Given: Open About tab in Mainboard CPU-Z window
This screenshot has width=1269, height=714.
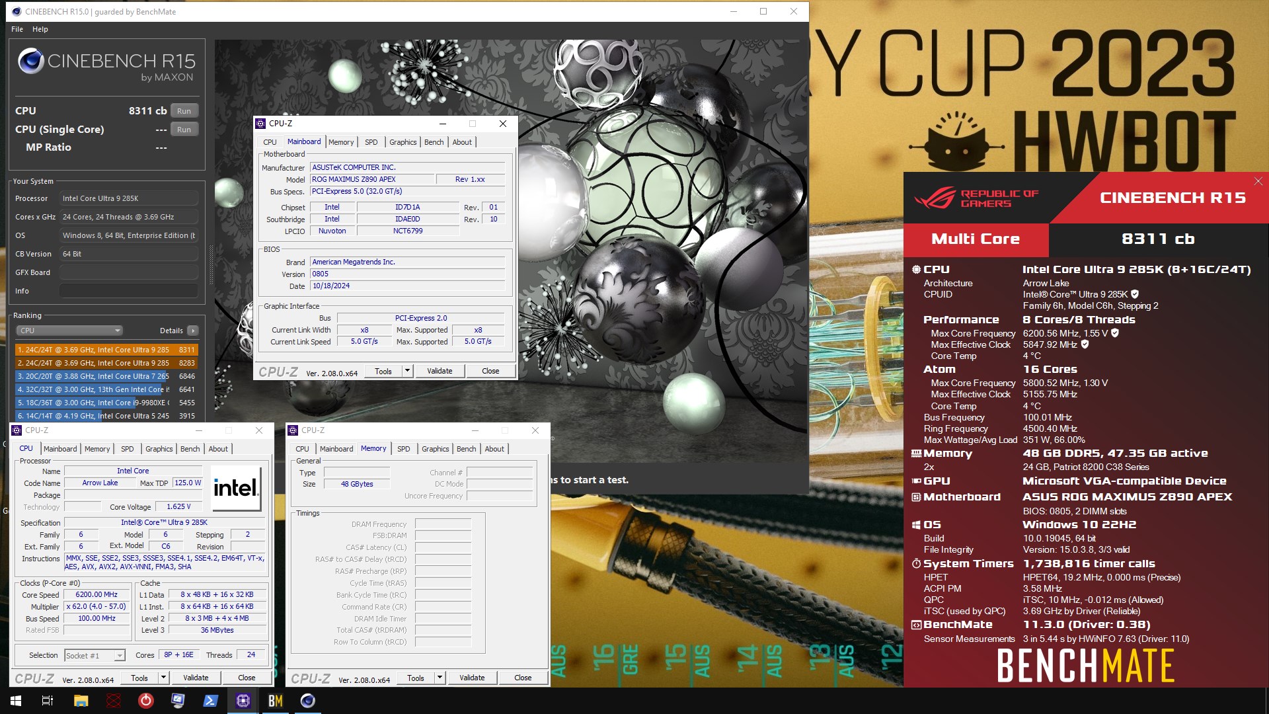Looking at the screenshot, I should coord(462,142).
